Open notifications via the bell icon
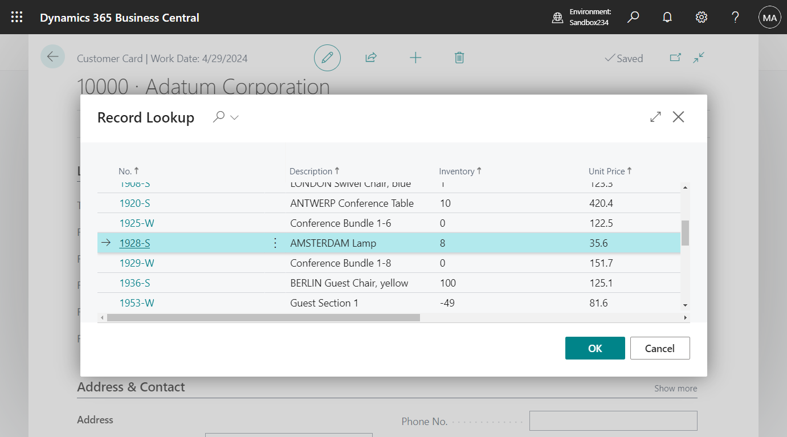This screenshot has width=787, height=437. pyautogui.click(x=667, y=17)
